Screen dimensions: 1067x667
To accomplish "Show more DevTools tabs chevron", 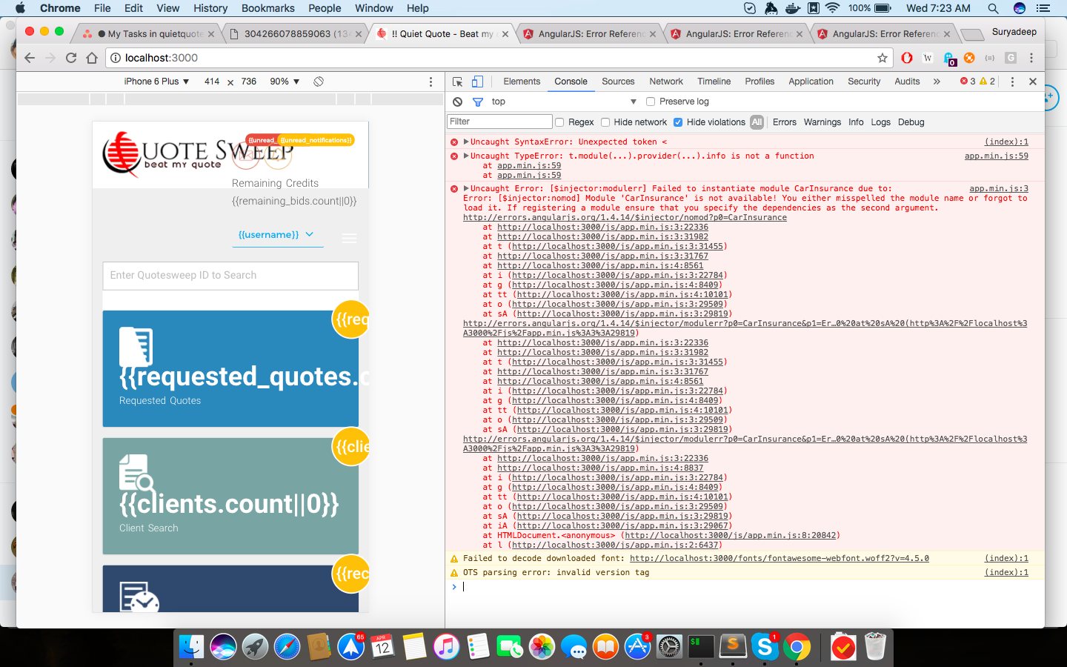I will pyautogui.click(x=937, y=82).
